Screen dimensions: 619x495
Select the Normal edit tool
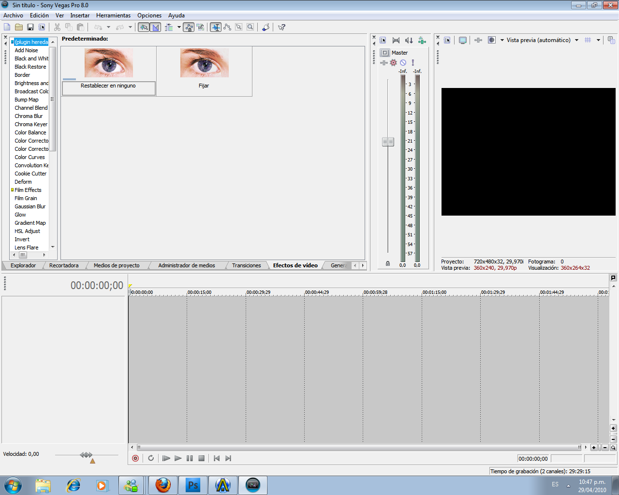(215, 27)
